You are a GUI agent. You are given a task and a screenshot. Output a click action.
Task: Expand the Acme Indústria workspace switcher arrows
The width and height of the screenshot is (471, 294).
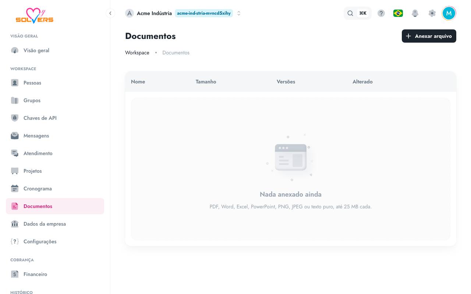click(x=239, y=13)
